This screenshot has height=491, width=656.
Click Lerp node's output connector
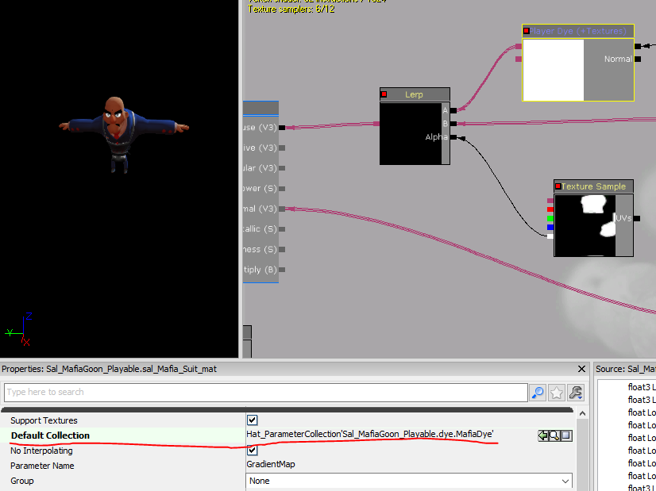click(x=376, y=124)
